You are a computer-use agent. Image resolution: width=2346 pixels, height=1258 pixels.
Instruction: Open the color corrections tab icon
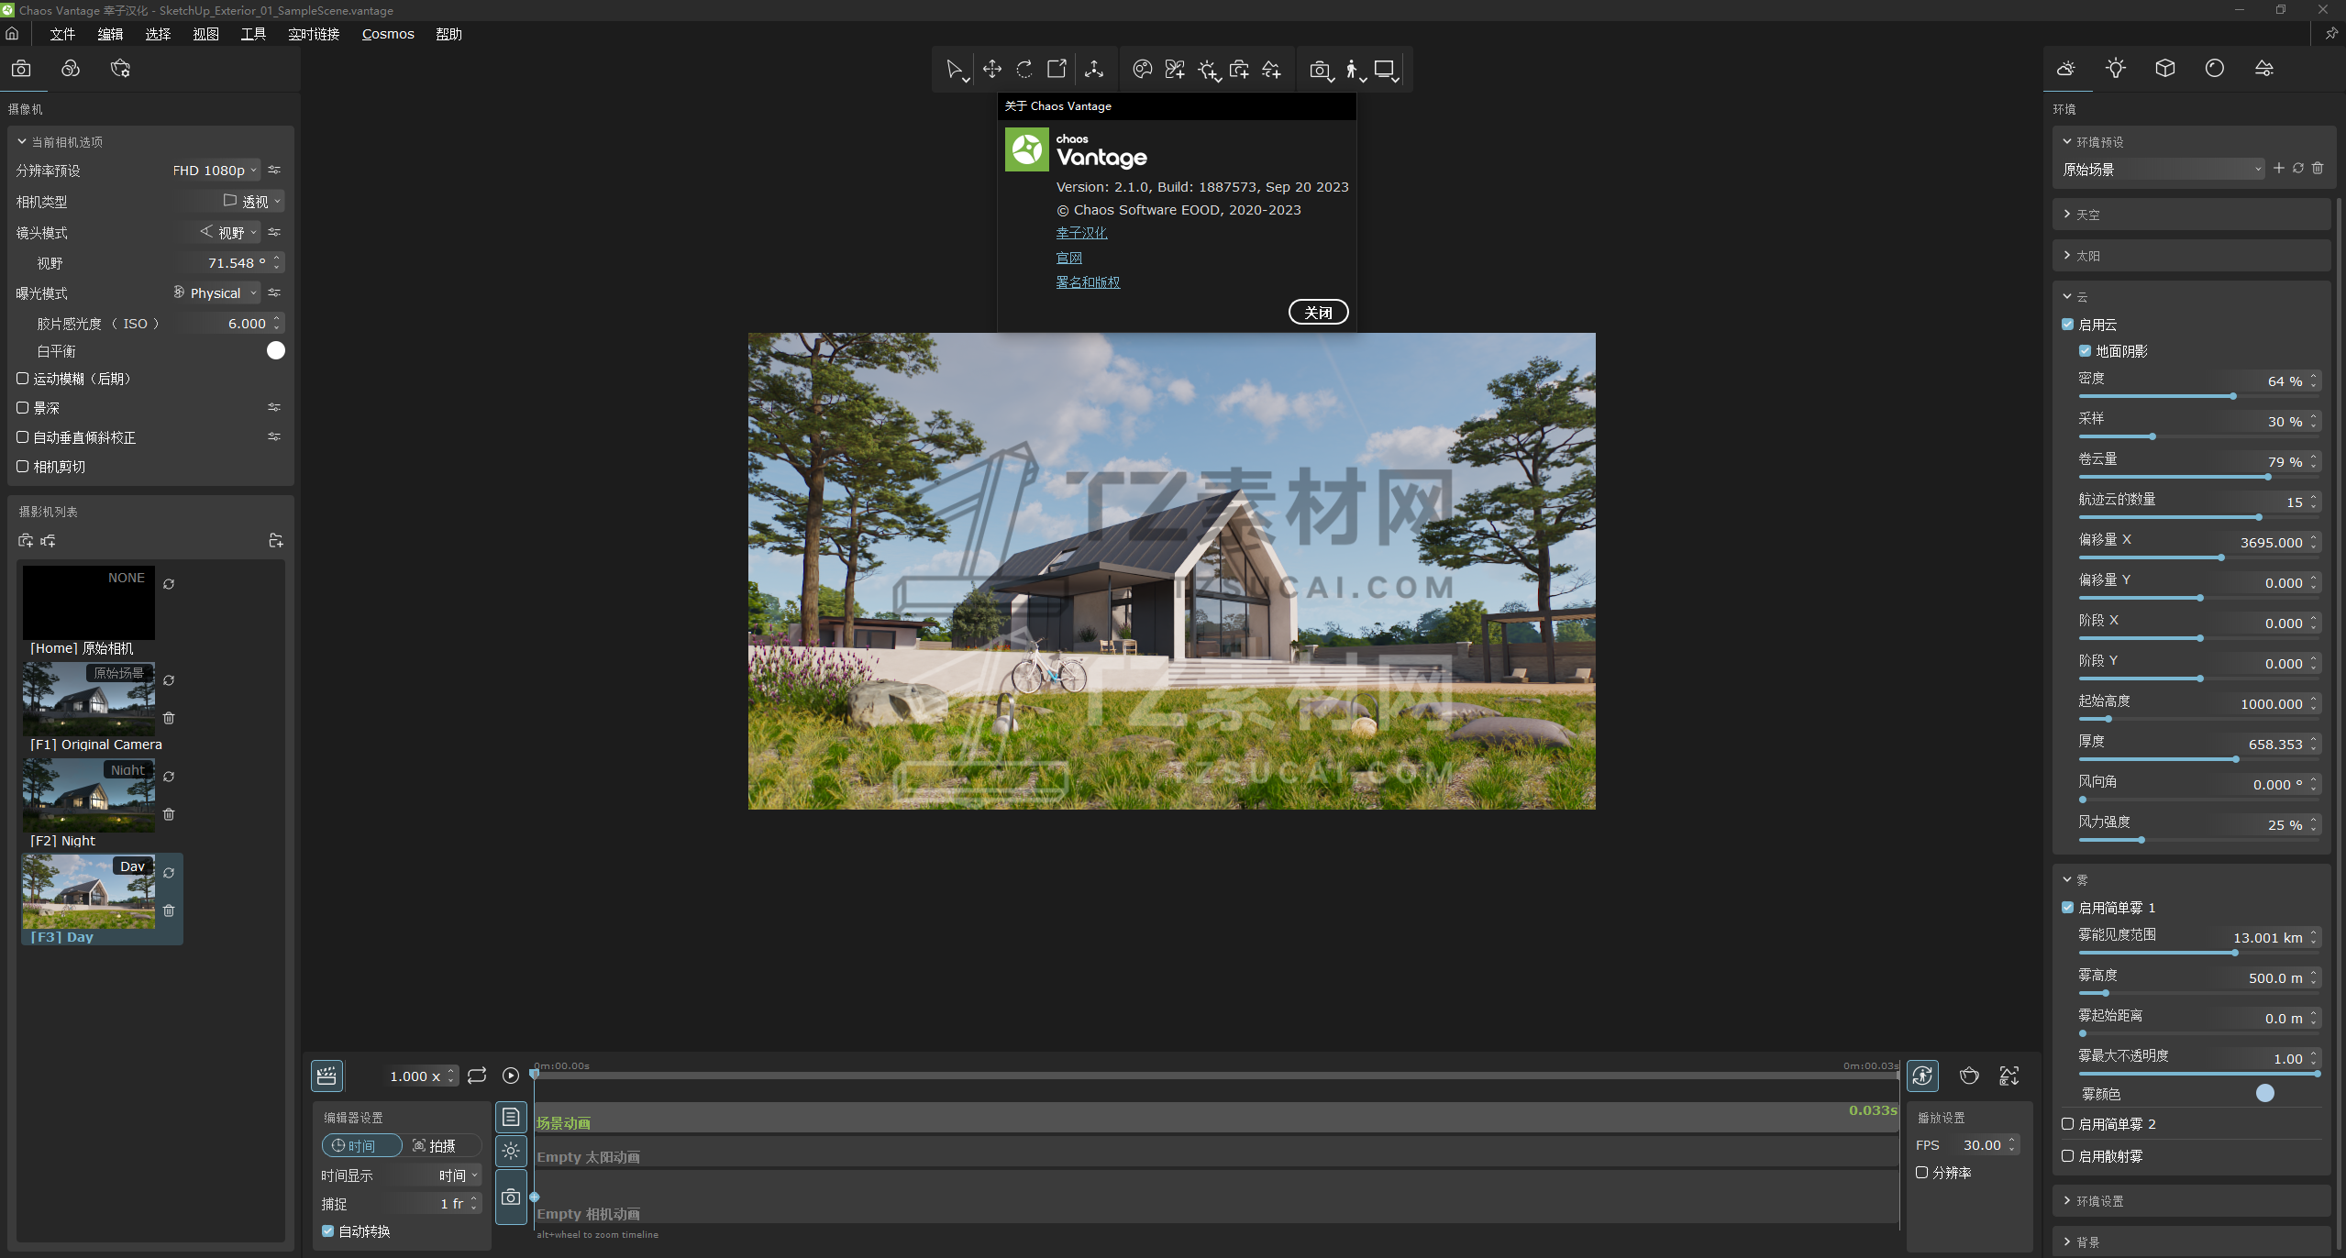(71, 69)
